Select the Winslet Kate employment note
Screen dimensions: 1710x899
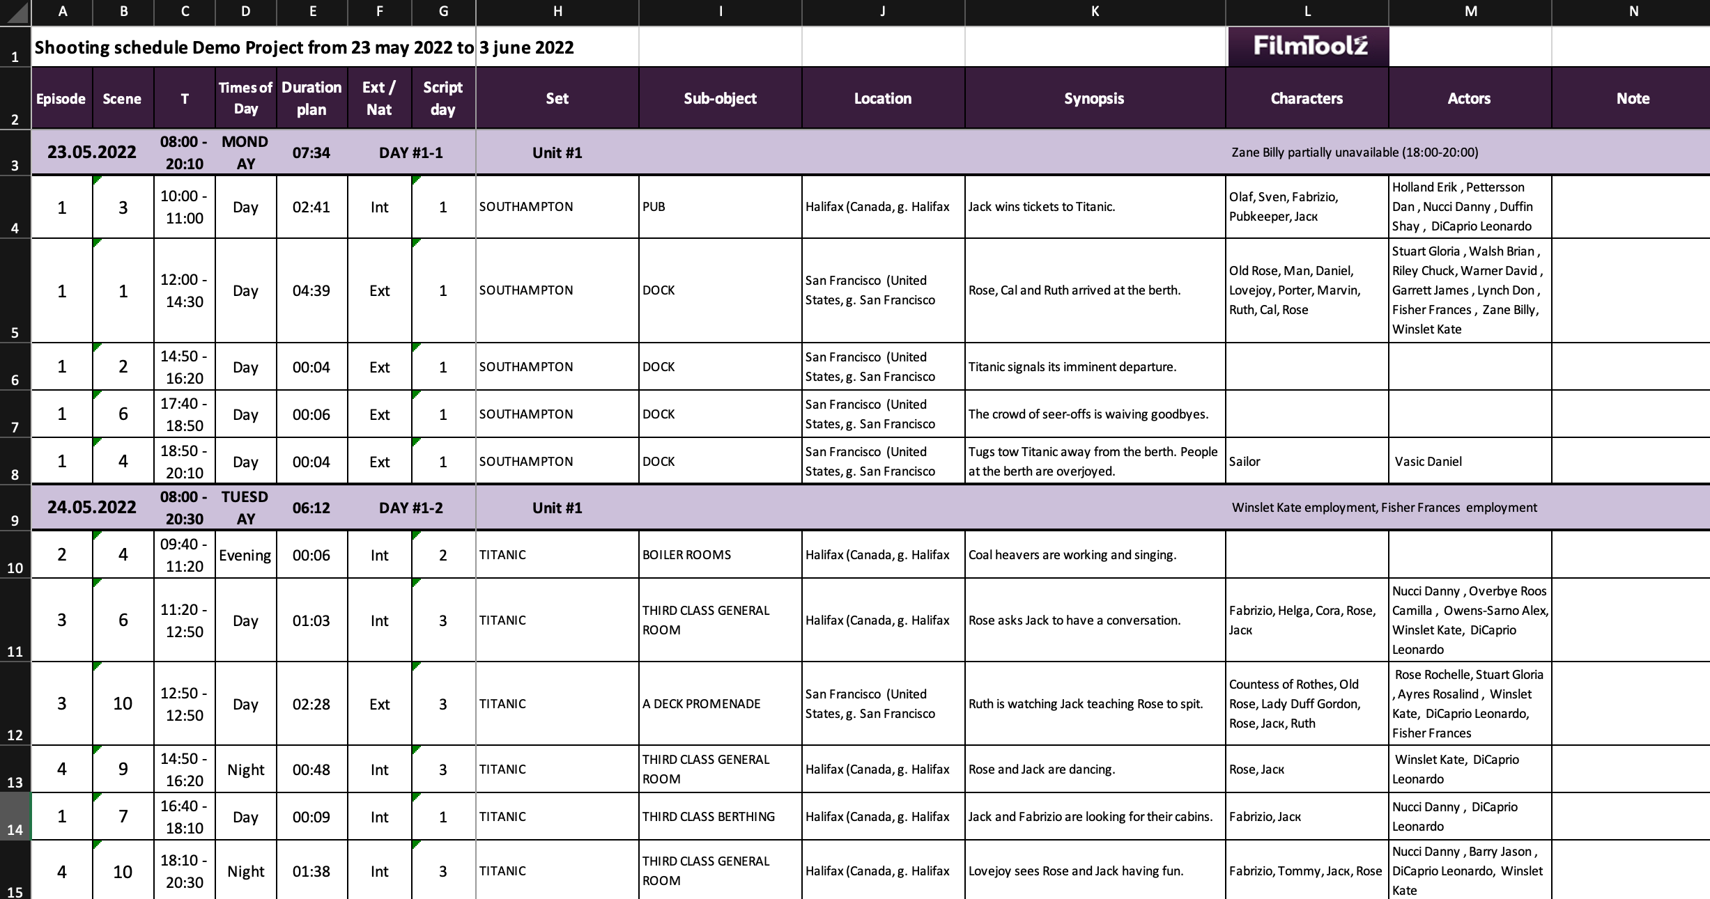tap(1384, 507)
